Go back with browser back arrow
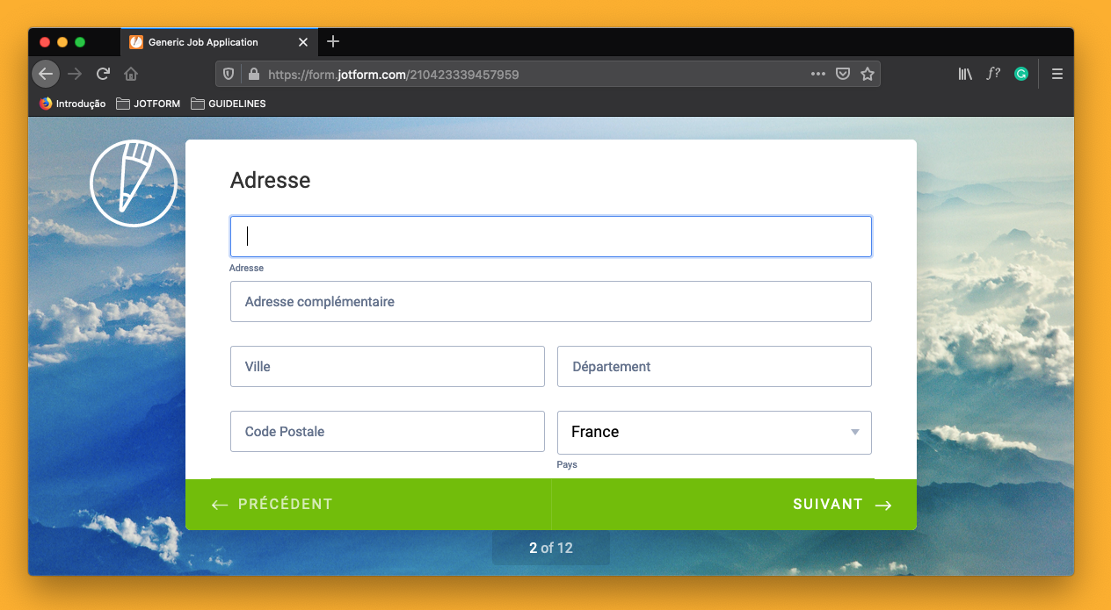This screenshot has height=610, width=1111. pos(46,74)
